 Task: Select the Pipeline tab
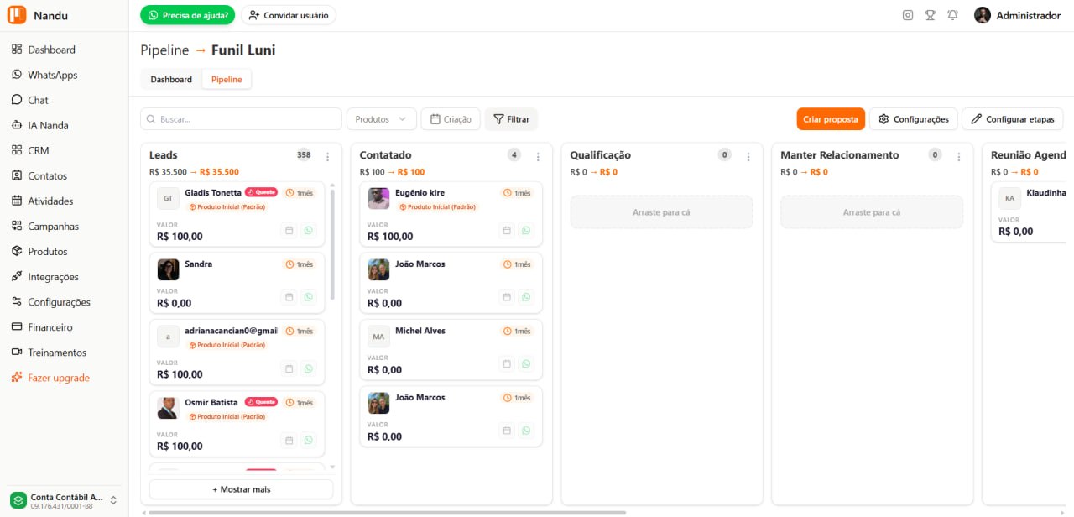point(227,80)
